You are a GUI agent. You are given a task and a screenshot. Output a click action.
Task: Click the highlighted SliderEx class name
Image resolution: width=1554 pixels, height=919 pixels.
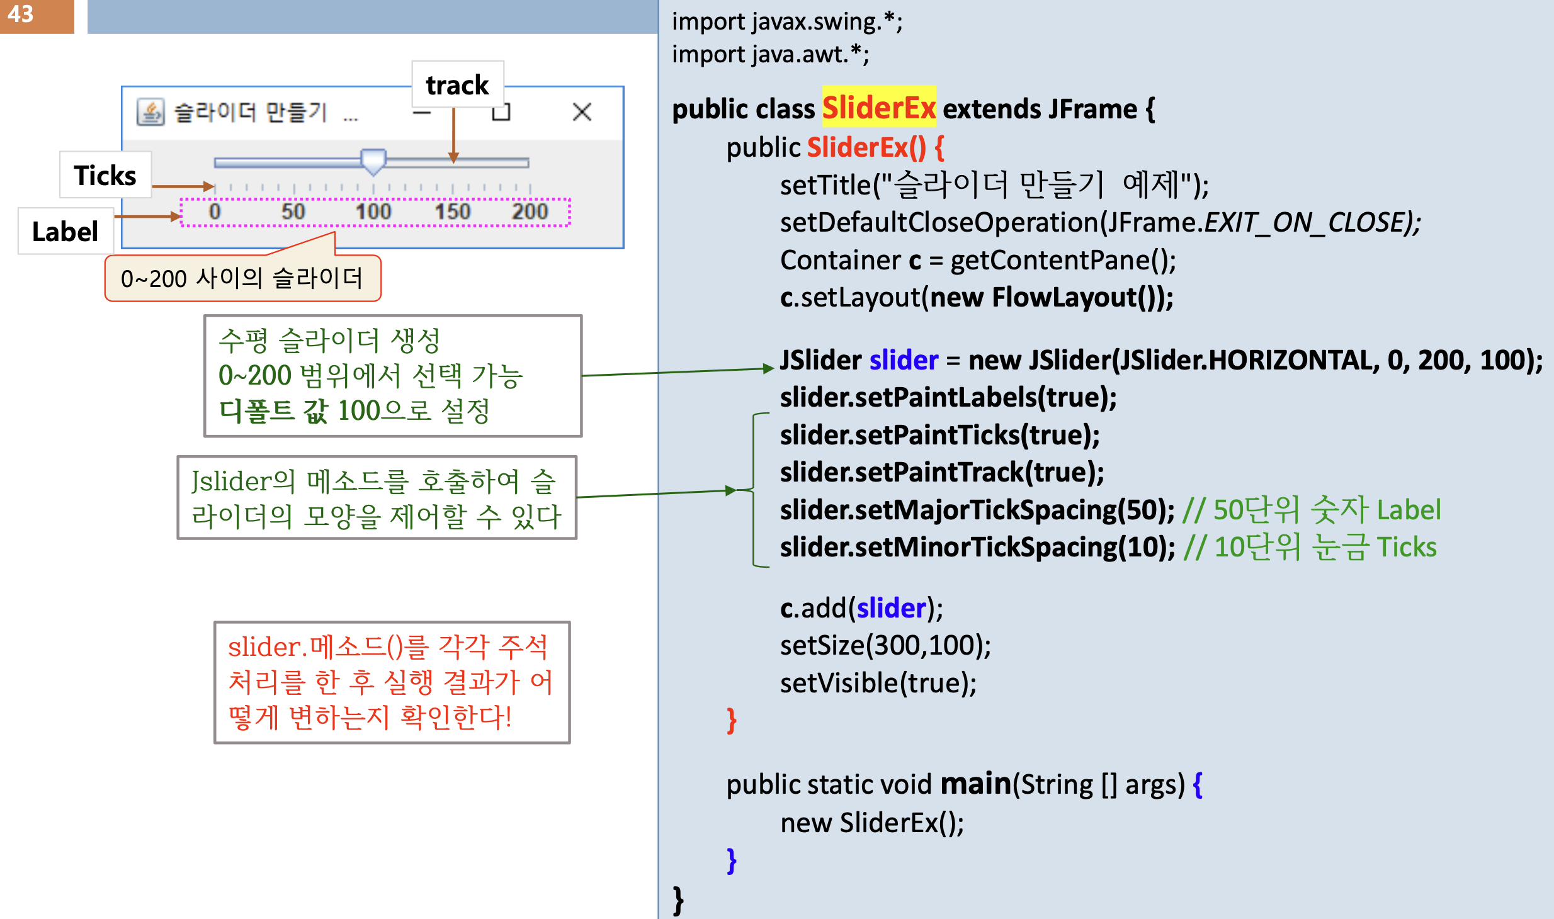click(878, 108)
